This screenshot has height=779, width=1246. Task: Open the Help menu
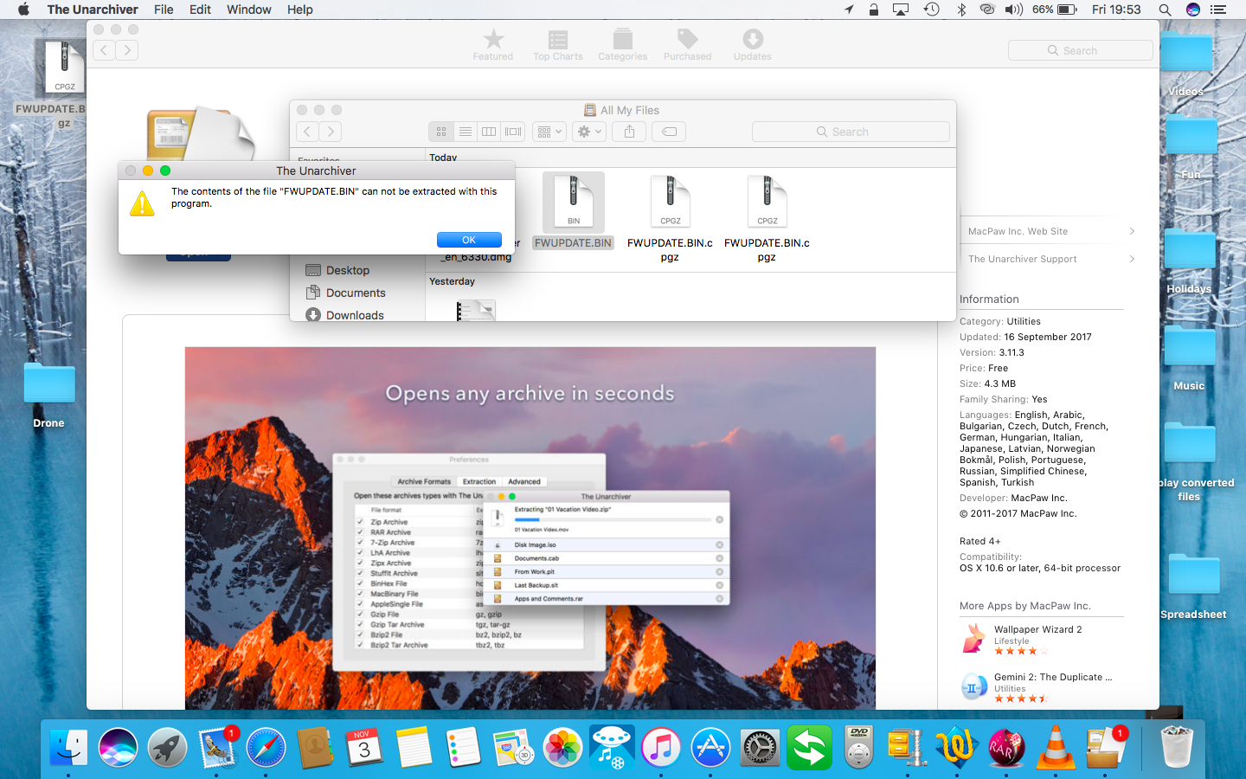[300, 10]
